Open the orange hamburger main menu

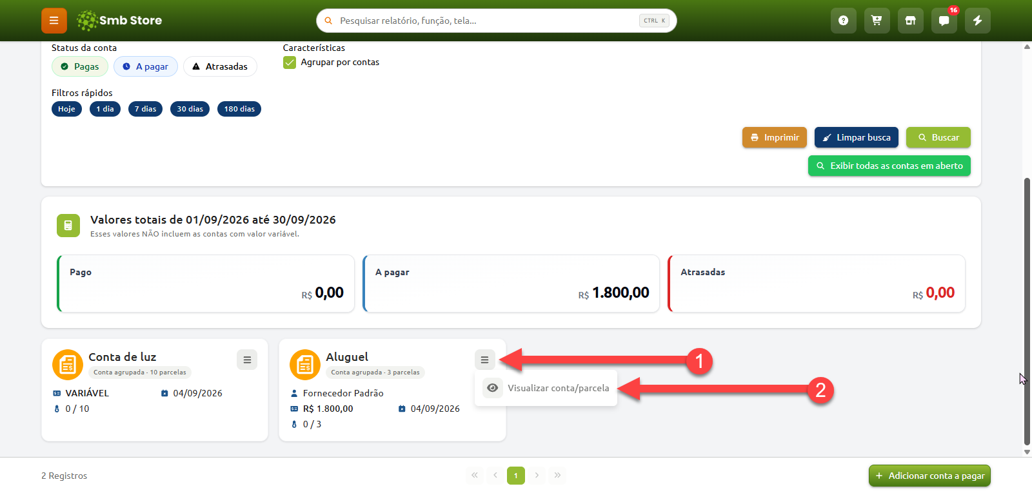pos(54,21)
